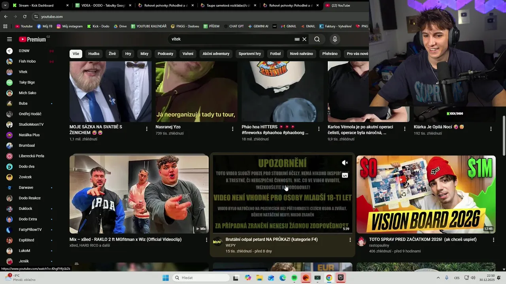Select the 'Podcasty' filter chip
The width and height of the screenshot is (506, 284).
(x=165, y=54)
